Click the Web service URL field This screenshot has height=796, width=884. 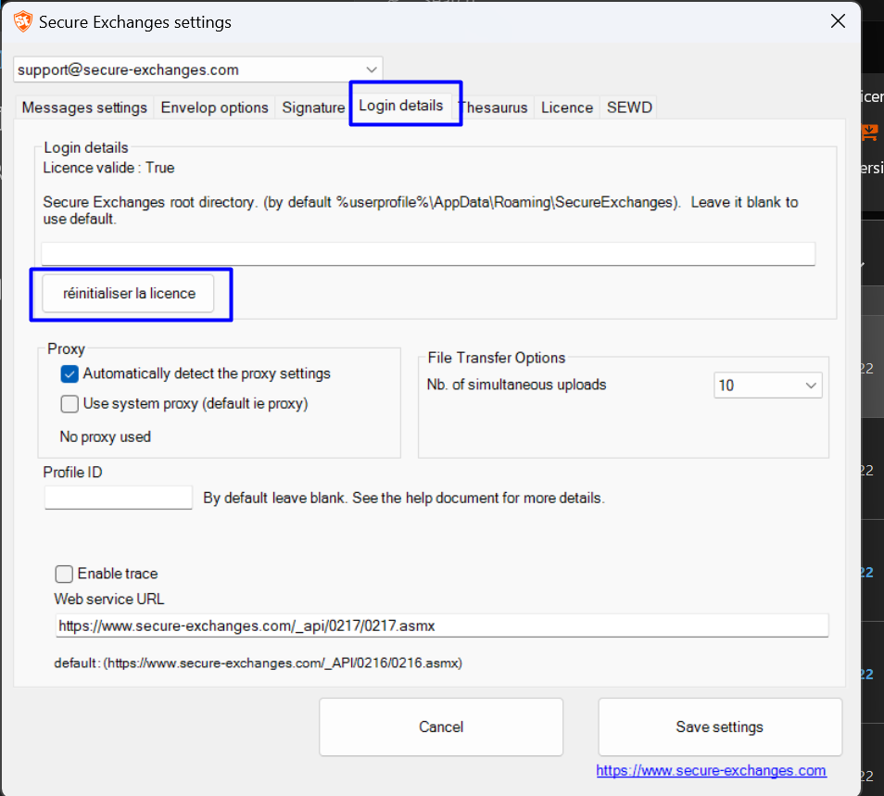tap(442, 625)
